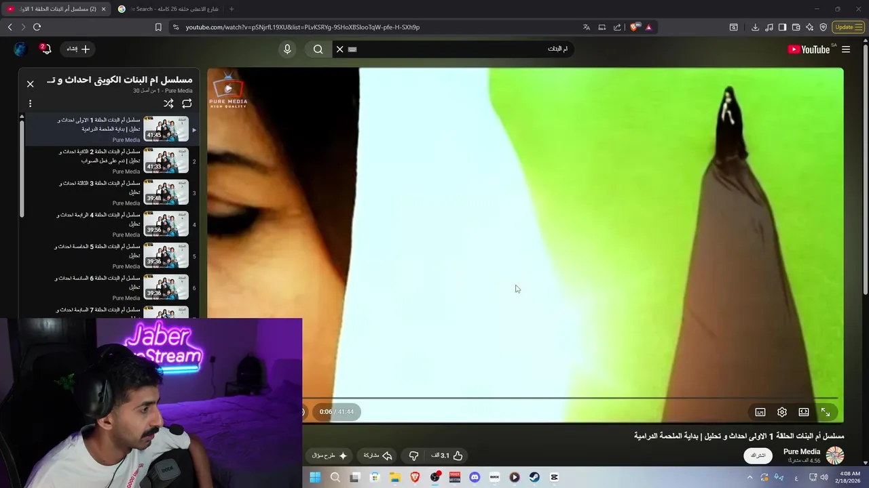This screenshot has width=869, height=488.
Task: Open Pure Media channel avatar
Action: click(x=835, y=455)
